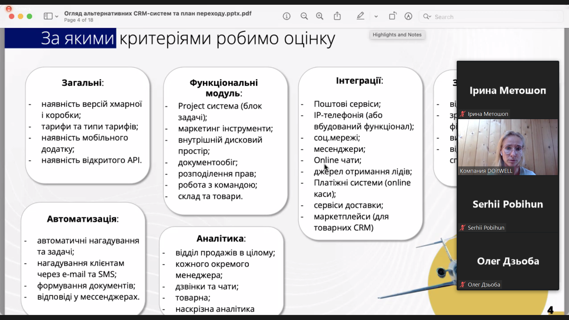Screen dimensions: 569x320
Task: Select the Serhii Pobihun participant tile
Action: coord(508,204)
